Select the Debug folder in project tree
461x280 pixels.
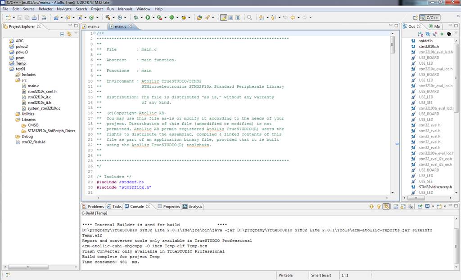click(x=27, y=137)
